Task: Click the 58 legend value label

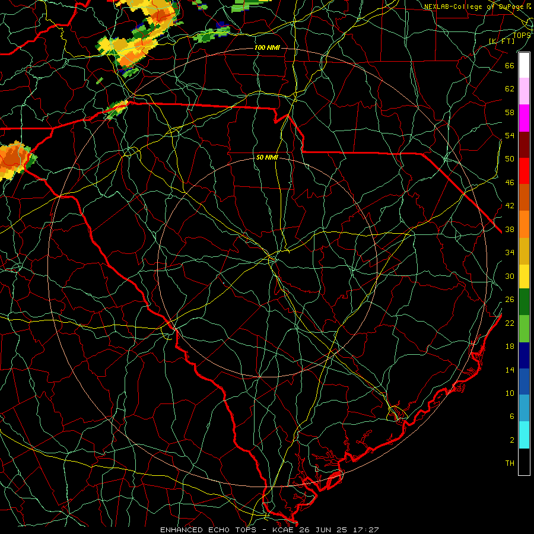Action: [x=510, y=112]
